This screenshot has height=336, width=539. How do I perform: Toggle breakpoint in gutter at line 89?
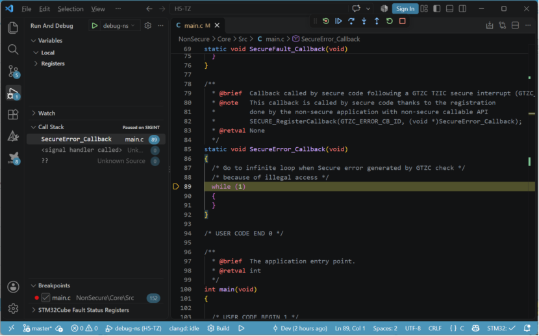175,187
